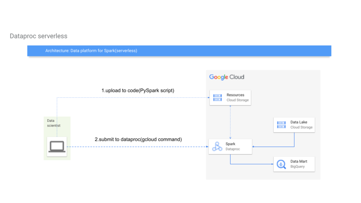Click the 'Spark' node title

coord(230,144)
